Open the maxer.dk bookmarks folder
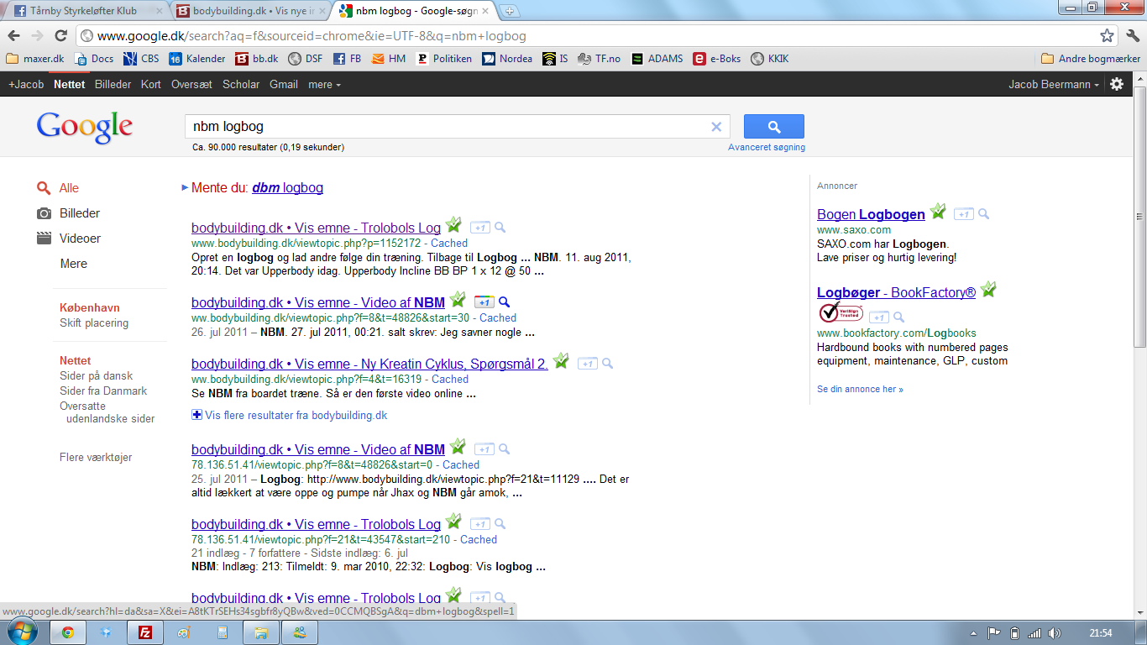 tap(34, 59)
